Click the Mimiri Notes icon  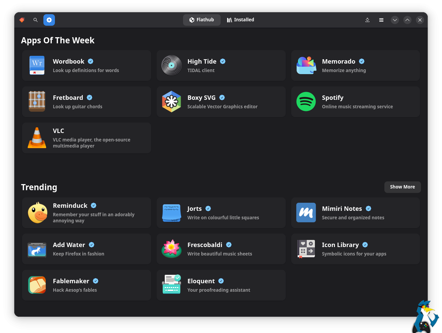point(306,213)
